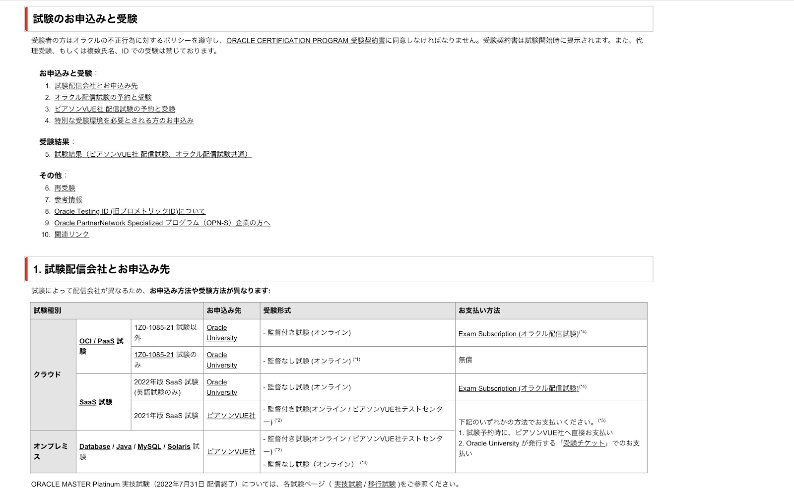Click 監督なし試験 (オンライン) with (*1) footnote

click(312, 360)
